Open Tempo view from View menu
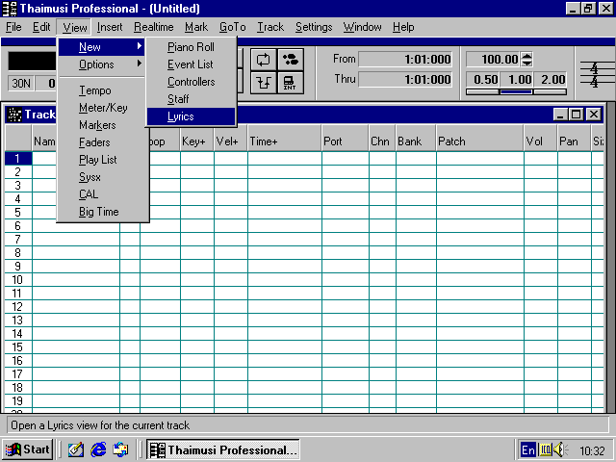Image resolution: width=616 pixels, height=462 pixels. tap(102, 90)
